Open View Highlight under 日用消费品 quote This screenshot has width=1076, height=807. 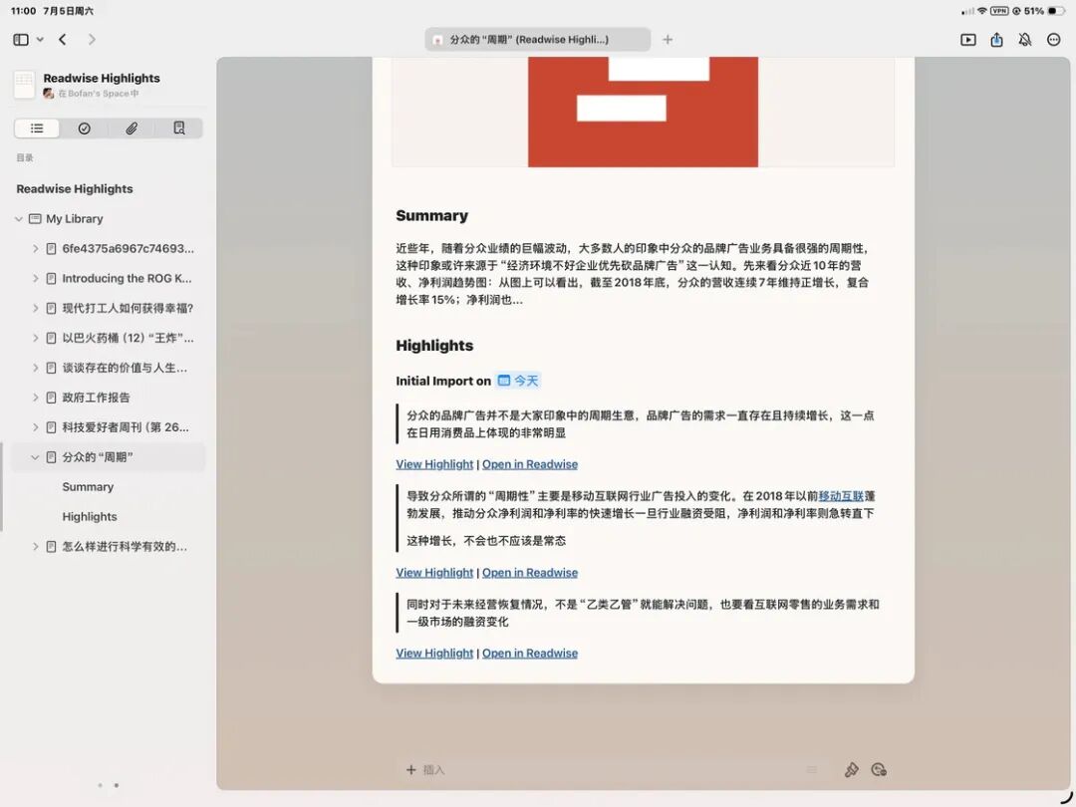434,464
